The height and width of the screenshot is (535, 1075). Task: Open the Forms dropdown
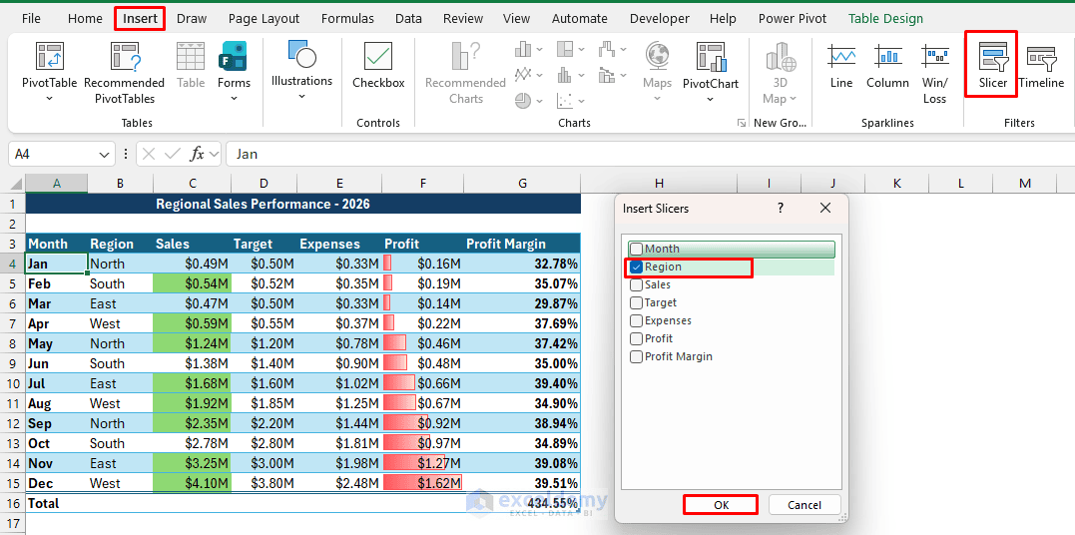[234, 99]
